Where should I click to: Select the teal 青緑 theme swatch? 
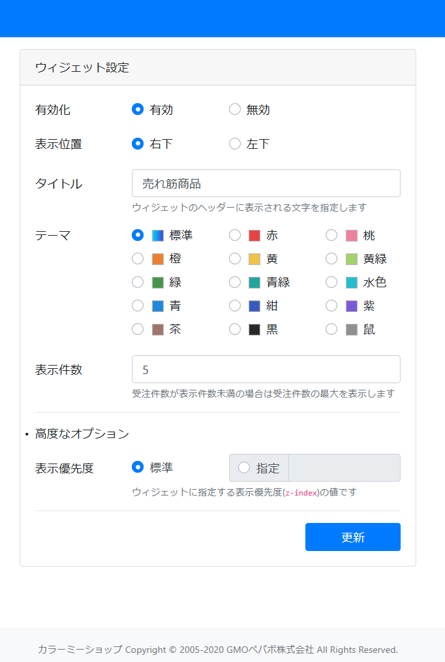[254, 283]
